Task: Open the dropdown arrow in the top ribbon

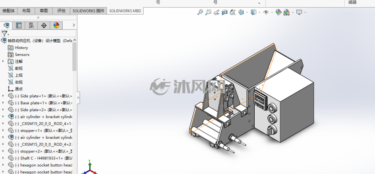Action: click(259, 3)
